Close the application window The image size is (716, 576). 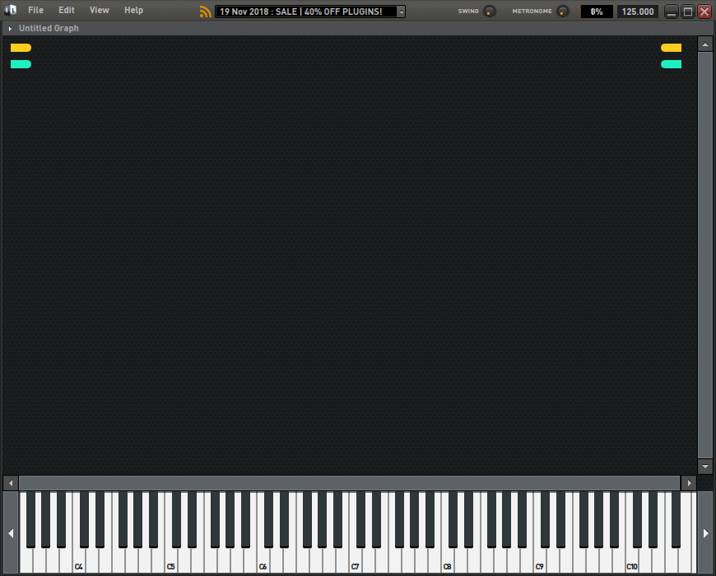[704, 12]
